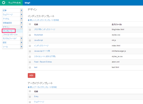
Task: Click 新しくインデックス・テンプレートを作成 link
Action: 45,20
